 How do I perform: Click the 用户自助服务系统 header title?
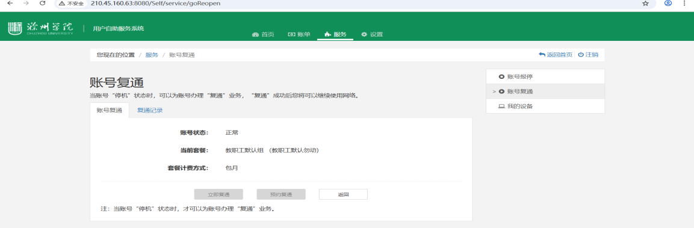118,29
